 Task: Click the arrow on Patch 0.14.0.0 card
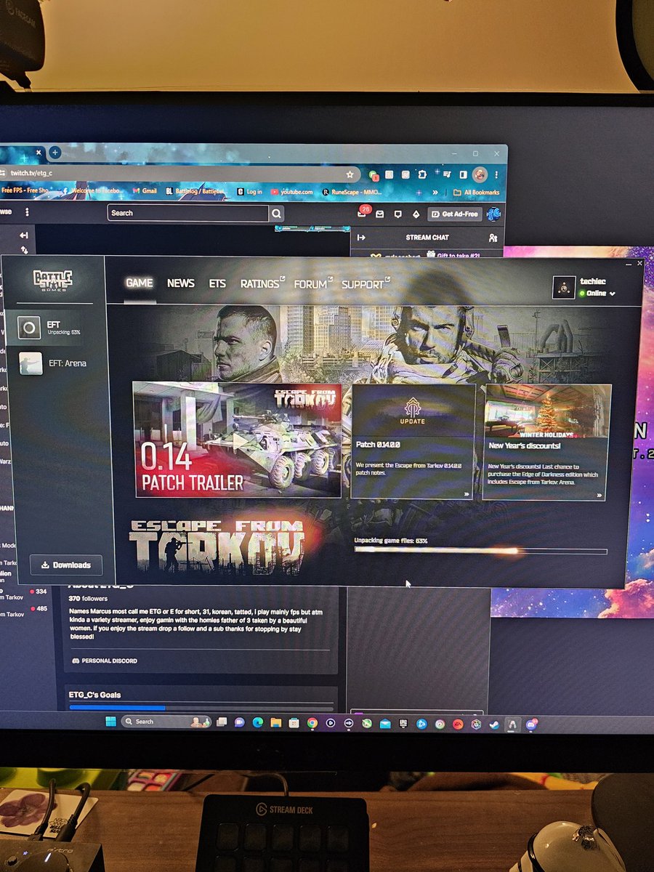(x=467, y=493)
